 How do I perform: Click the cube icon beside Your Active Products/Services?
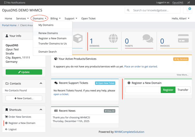point(56,59)
